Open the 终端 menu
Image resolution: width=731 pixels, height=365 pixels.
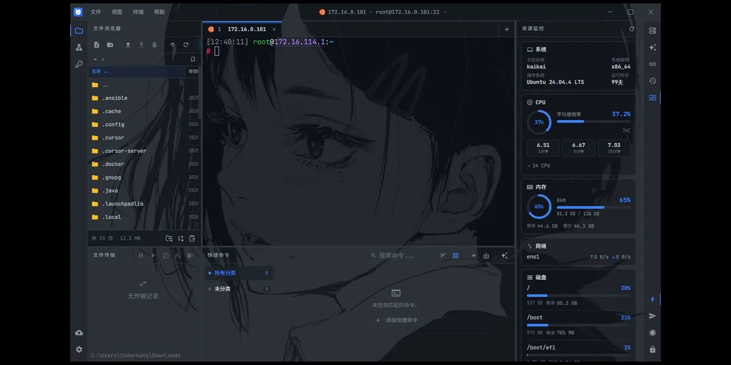(x=138, y=12)
